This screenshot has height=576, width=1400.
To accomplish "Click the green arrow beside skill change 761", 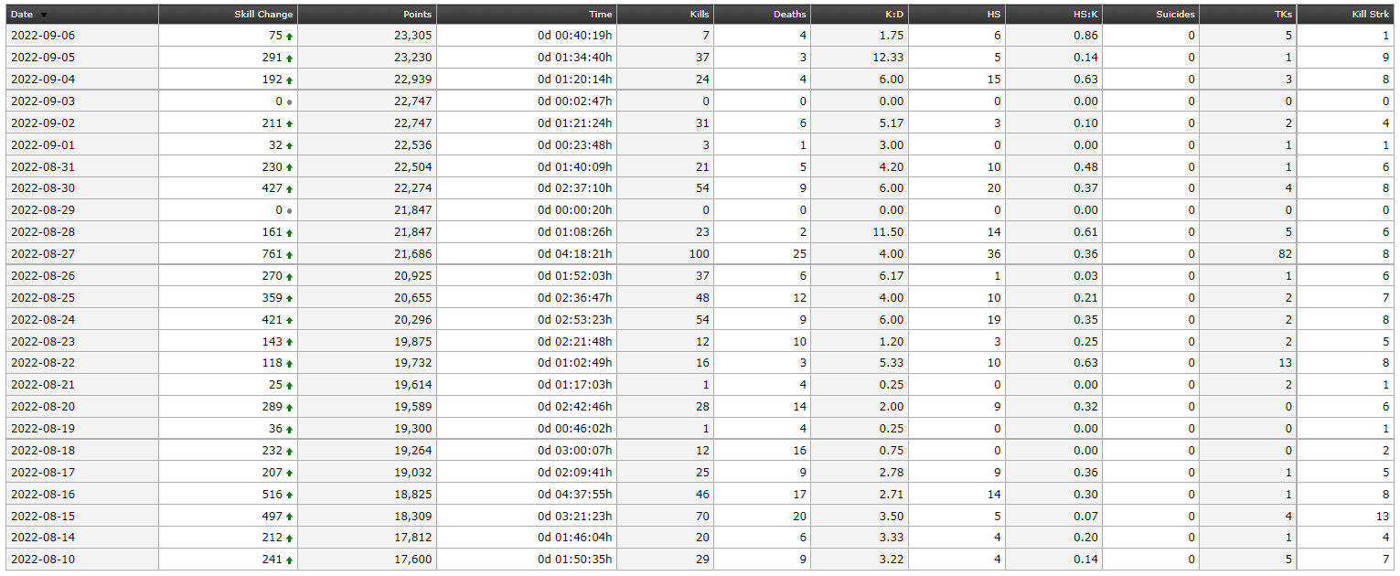I will (x=290, y=255).
